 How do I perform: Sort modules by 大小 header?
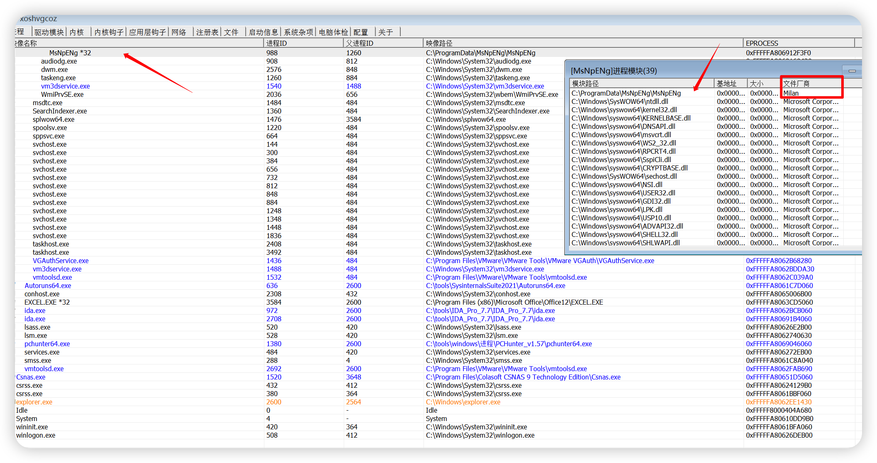(x=764, y=83)
